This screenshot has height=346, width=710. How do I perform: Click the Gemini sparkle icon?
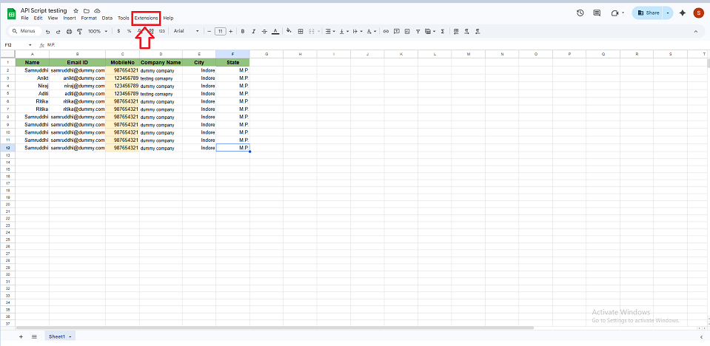(x=682, y=13)
